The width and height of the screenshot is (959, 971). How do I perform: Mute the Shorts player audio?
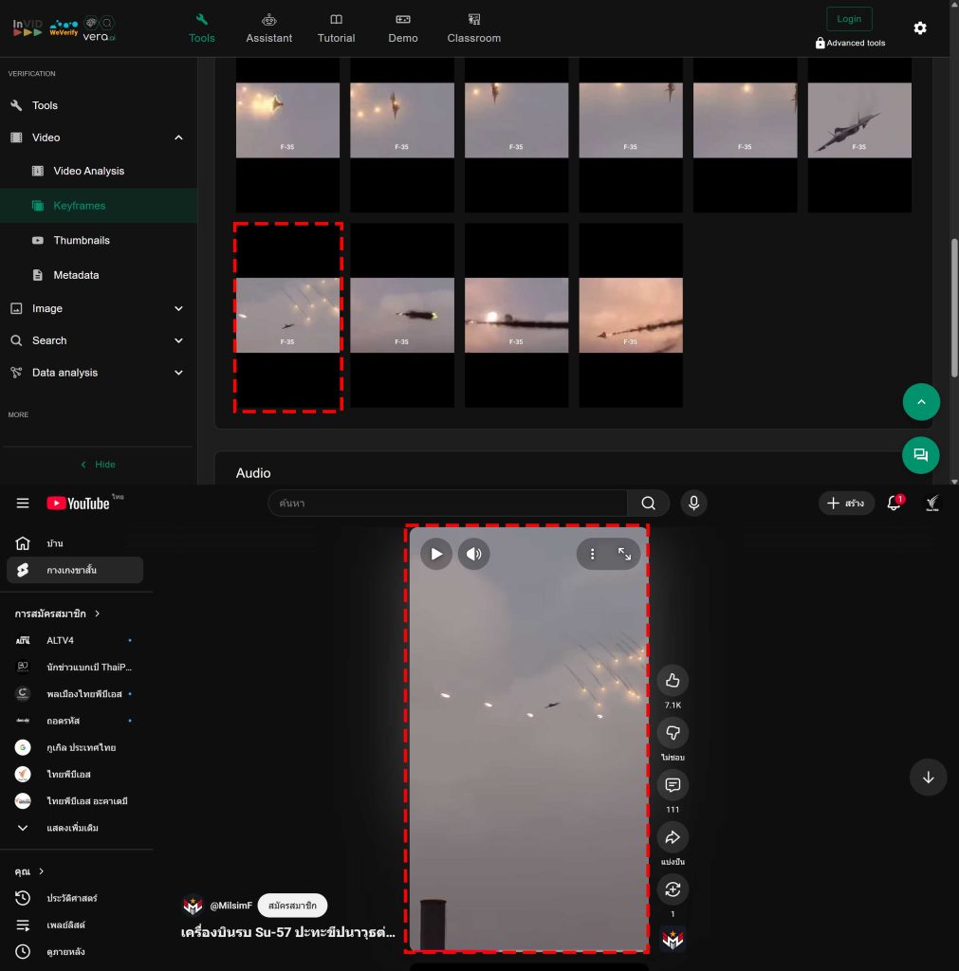pyautogui.click(x=474, y=554)
